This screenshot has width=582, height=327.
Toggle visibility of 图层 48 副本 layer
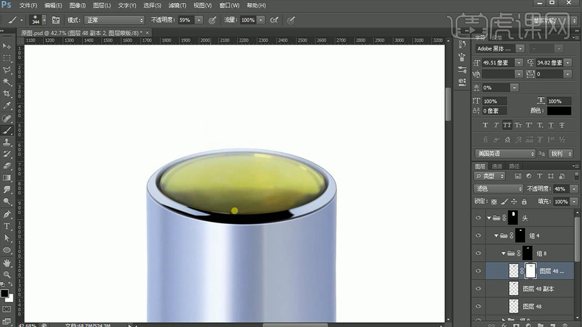[478, 289]
